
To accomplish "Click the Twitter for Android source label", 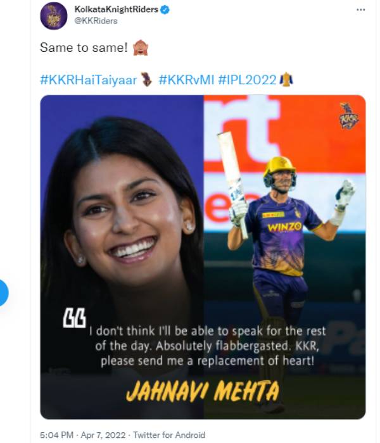I will pos(169,435).
